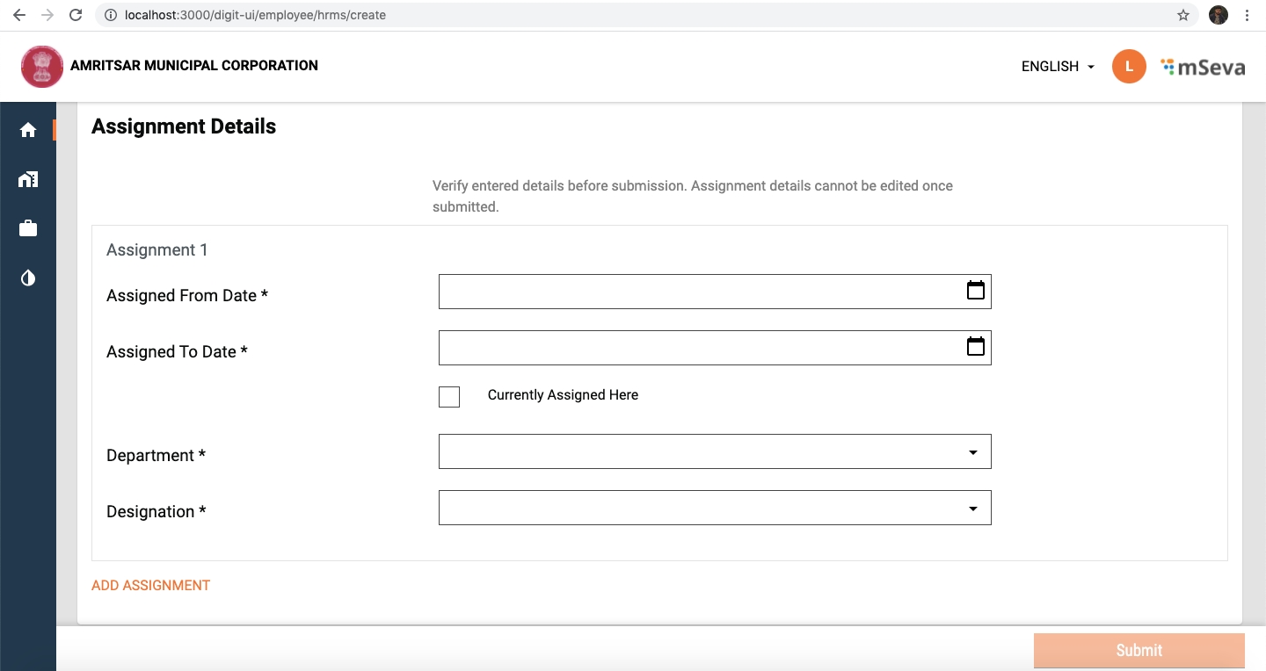Enable the Currently Assigned Here checkbox

pyautogui.click(x=449, y=396)
